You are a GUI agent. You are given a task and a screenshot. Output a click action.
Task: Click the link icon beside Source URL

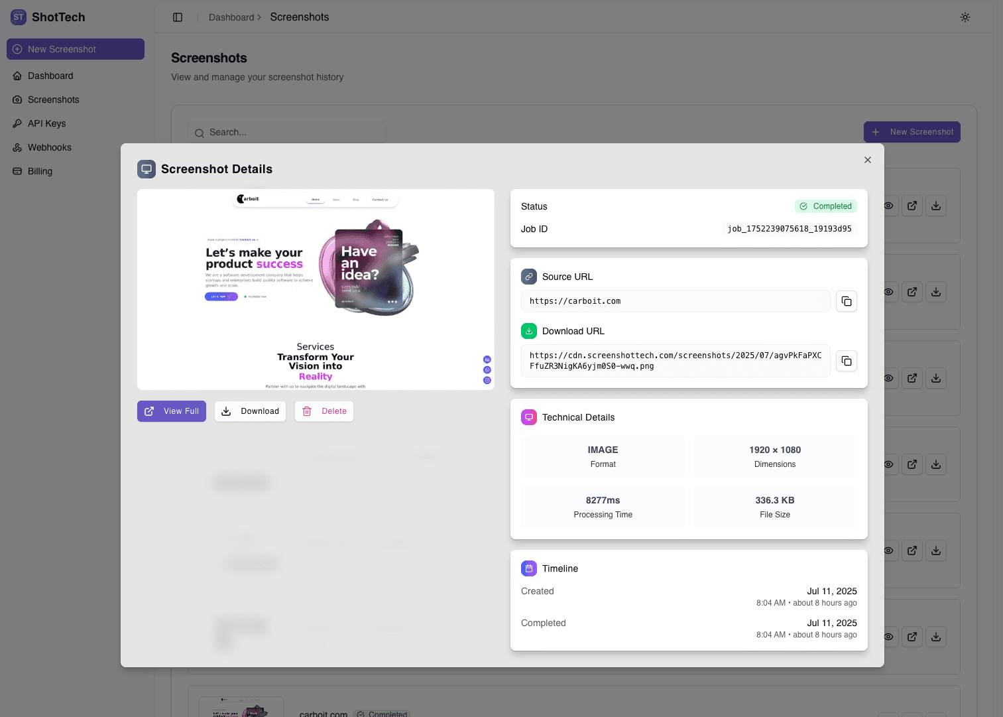tap(529, 277)
